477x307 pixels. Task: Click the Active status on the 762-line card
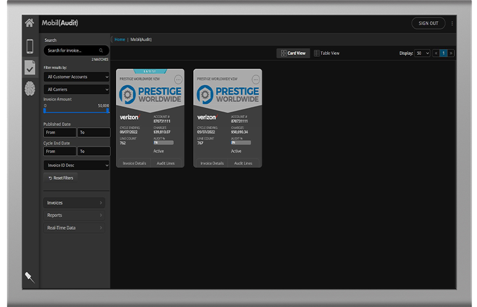[159, 151]
